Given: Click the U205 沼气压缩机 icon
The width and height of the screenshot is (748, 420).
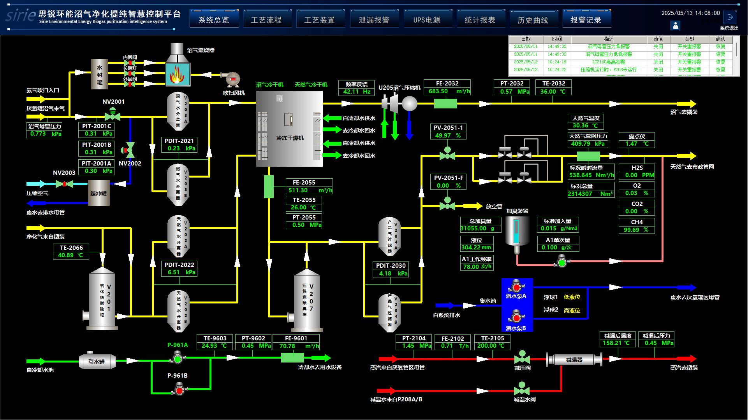Looking at the screenshot, I should click(399, 103).
